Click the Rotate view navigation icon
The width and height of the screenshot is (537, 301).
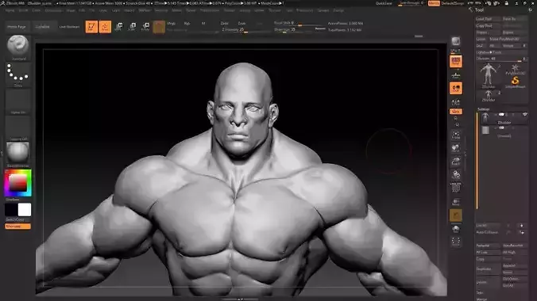(456, 174)
